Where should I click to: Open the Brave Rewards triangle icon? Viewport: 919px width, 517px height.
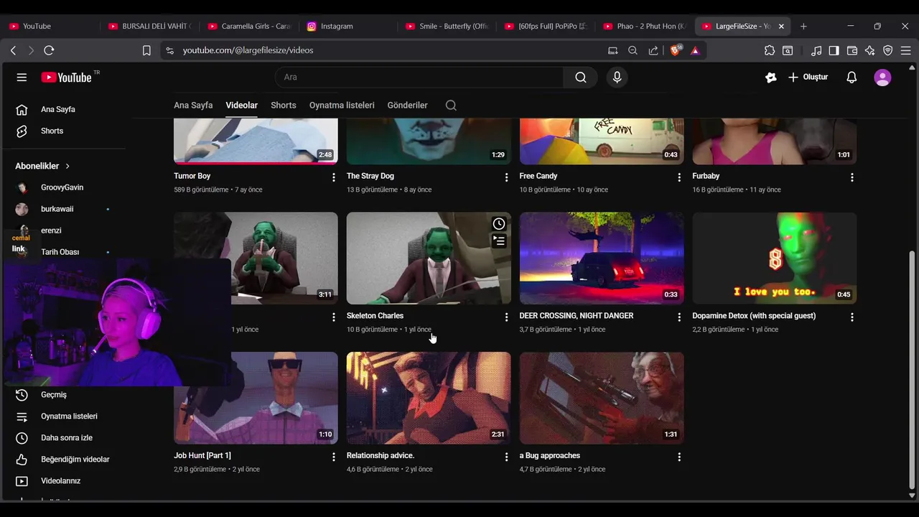[695, 50]
